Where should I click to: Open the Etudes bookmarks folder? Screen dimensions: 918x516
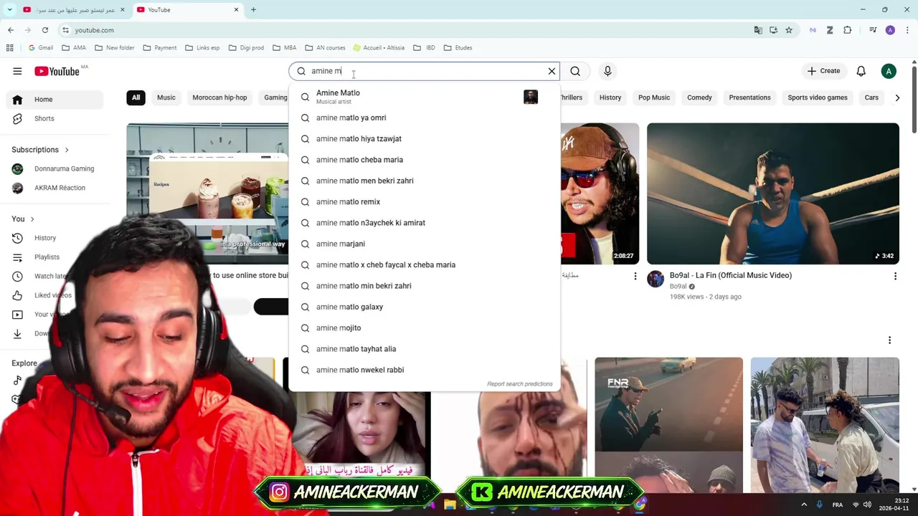458,48
